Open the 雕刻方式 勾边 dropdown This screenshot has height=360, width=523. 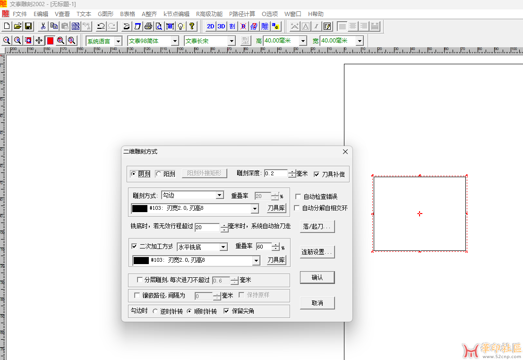pyautogui.click(x=220, y=195)
